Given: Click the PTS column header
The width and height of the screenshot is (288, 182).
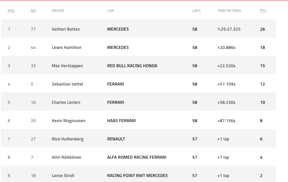Looking at the screenshot, I should (x=263, y=11).
